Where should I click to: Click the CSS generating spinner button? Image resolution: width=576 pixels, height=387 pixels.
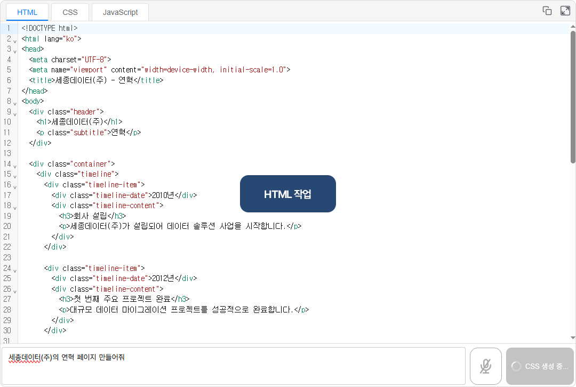(540, 366)
